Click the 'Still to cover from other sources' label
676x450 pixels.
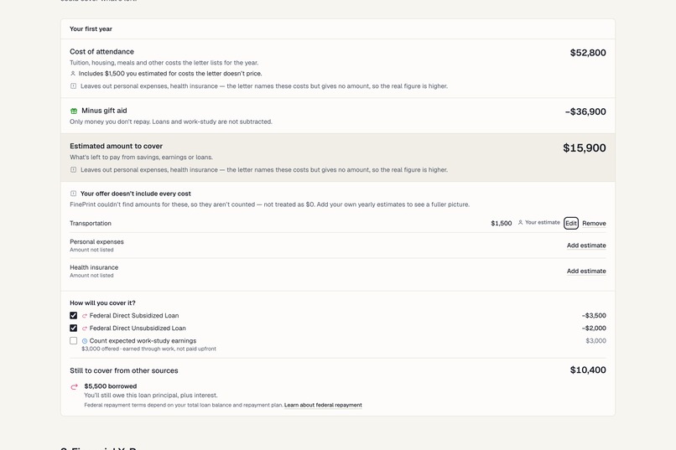click(x=124, y=370)
